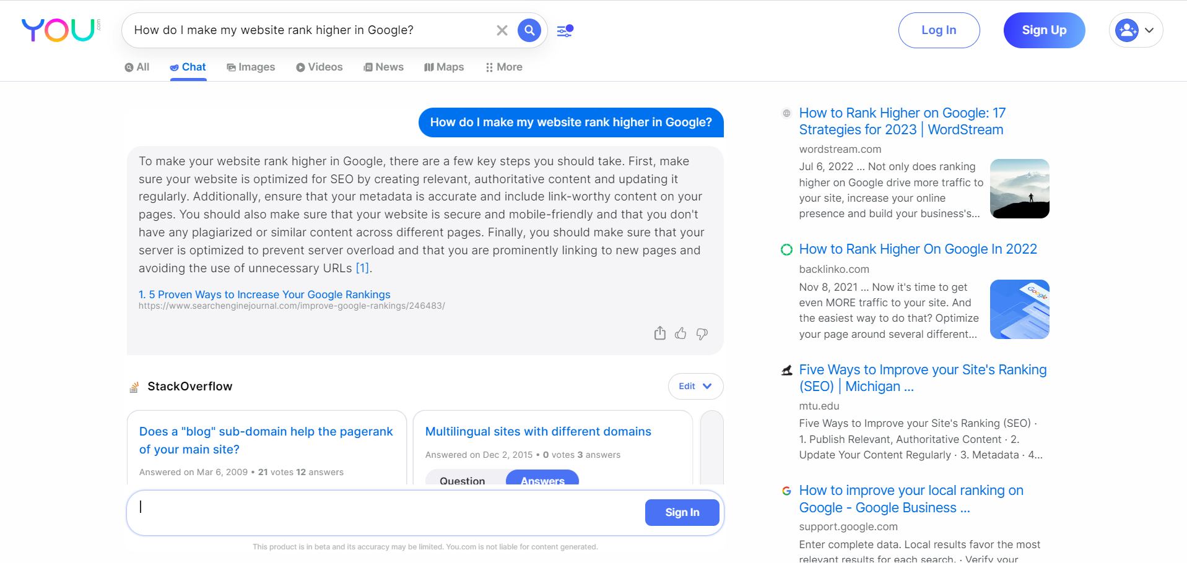Screen dimensions: 1187x563
Task: Click the You.com logo
Action: pyautogui.click(x=60, y=30)
